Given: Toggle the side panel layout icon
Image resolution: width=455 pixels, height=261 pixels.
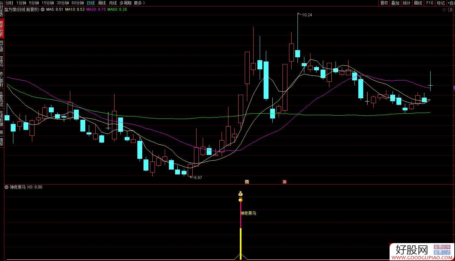Looking at the screenshot, I should tap(450, 9).
